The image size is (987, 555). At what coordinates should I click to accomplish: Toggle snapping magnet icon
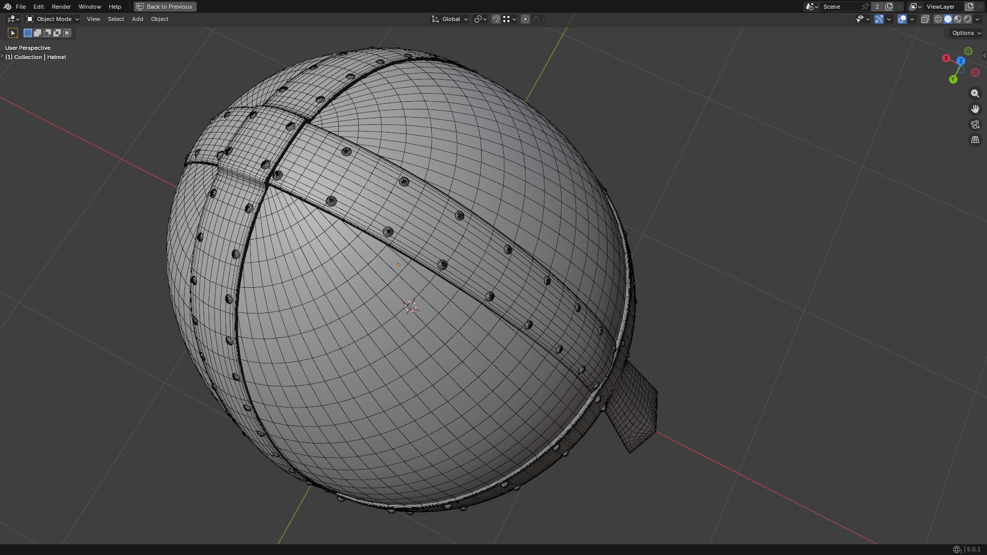click(496, 19)
